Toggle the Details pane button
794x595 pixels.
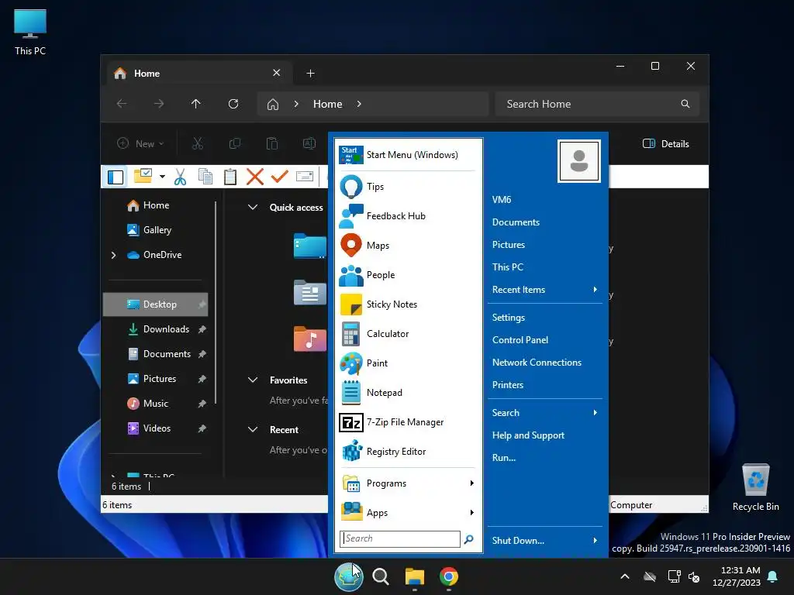pos(665,143)
